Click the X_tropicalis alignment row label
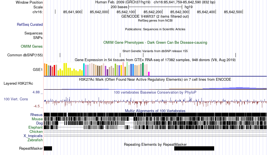This screenshot has width=267, height=155. click(33, 136)
